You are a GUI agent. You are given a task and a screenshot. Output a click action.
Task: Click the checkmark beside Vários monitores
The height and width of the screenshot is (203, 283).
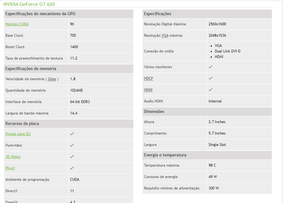click(x=211, y=67)
